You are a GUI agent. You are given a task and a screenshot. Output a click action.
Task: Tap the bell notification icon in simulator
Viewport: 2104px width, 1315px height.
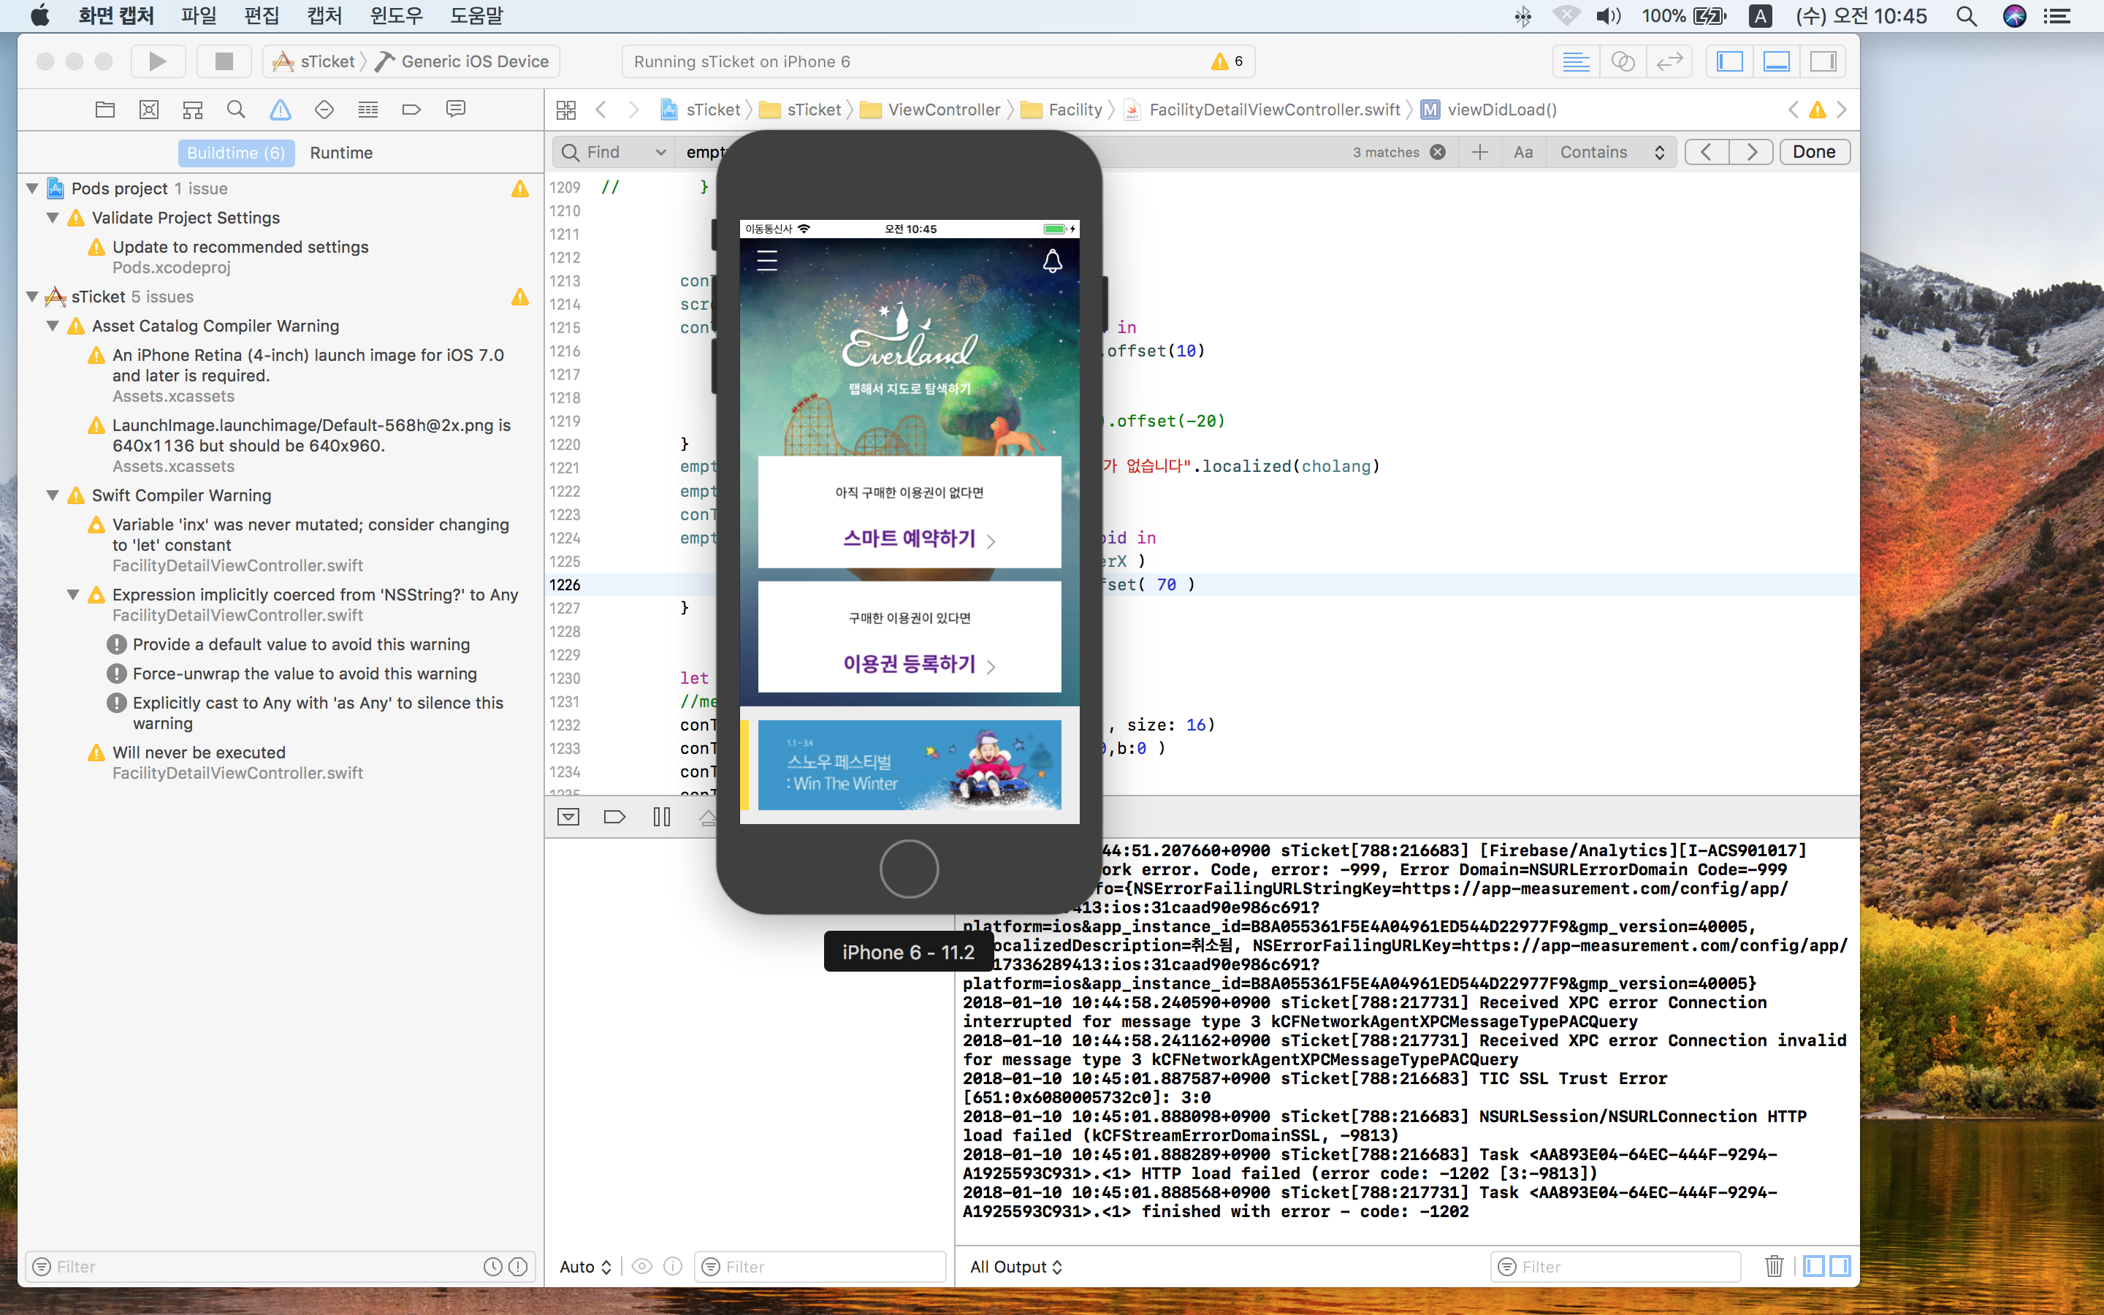point(1052,261)
